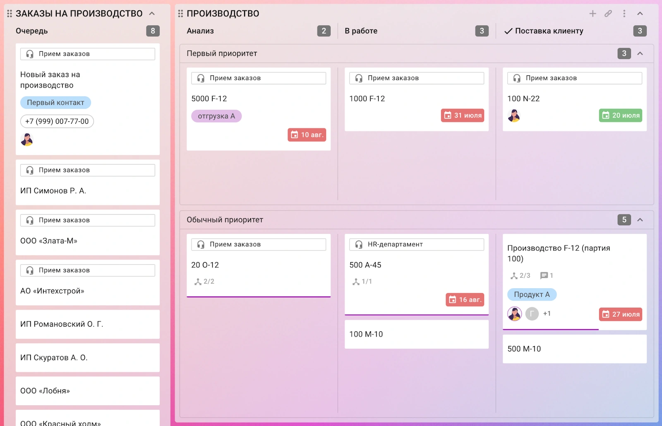
Task: Click the Первый контакт tag
Action: point(55,103)
